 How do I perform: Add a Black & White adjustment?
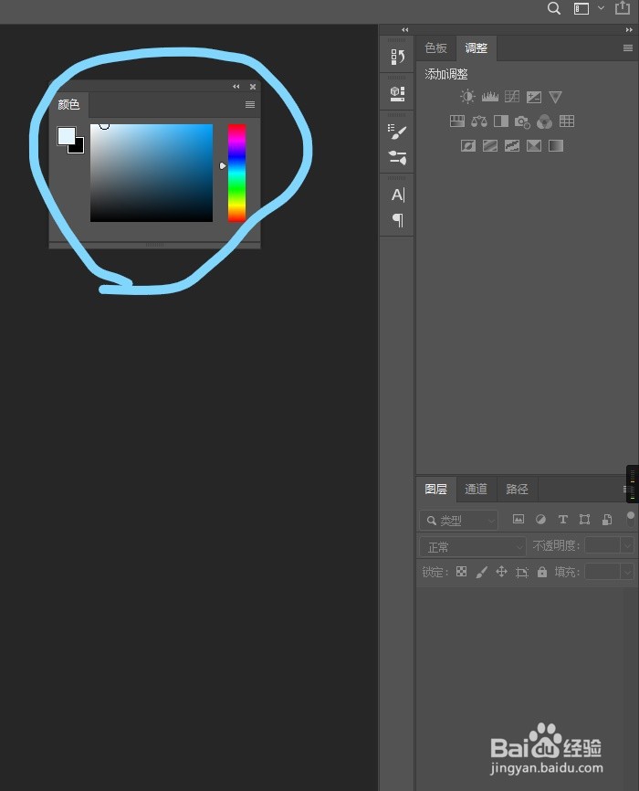(501, 121)
